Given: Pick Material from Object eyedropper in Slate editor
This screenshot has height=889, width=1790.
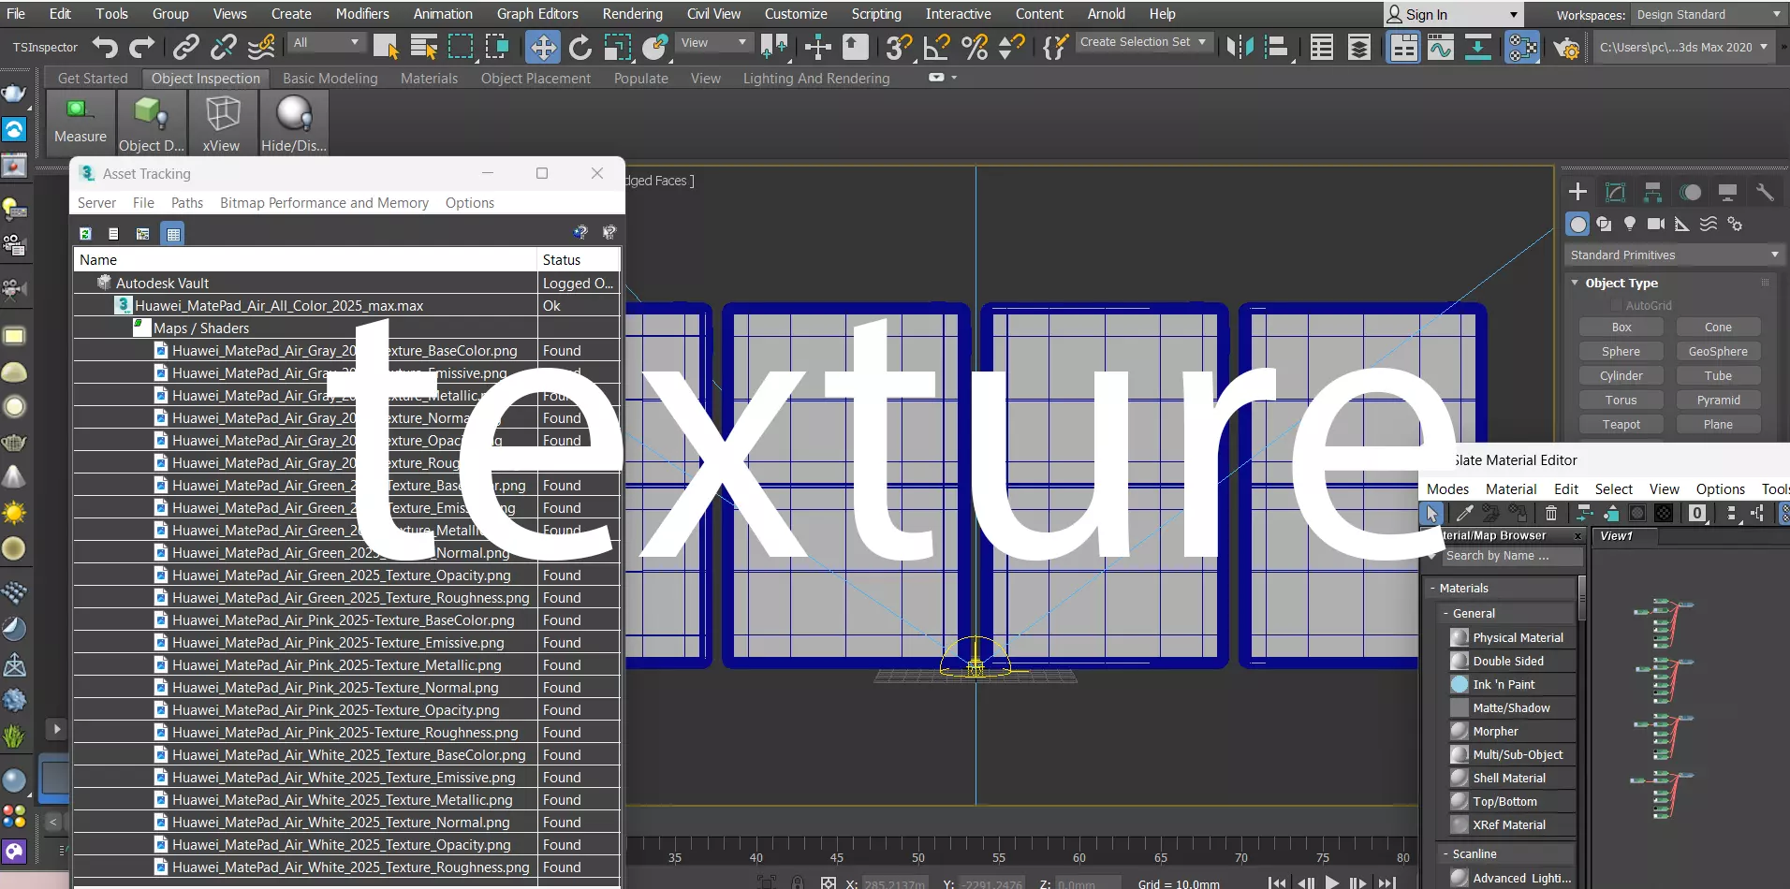Looking at the screenshot, I should pos(1464,513).
